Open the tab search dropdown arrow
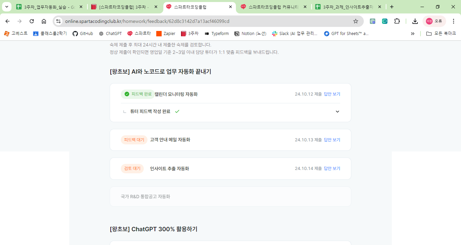This screenshot has width=461, height=245. tap(6, 7)
